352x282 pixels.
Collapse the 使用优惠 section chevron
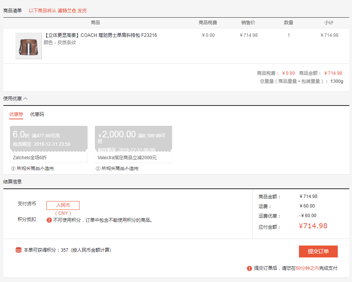click(25, 99)
